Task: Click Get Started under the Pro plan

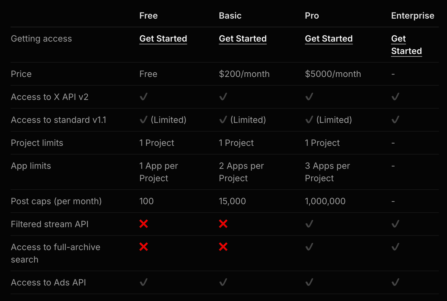Action: click(x=329, y=38)
